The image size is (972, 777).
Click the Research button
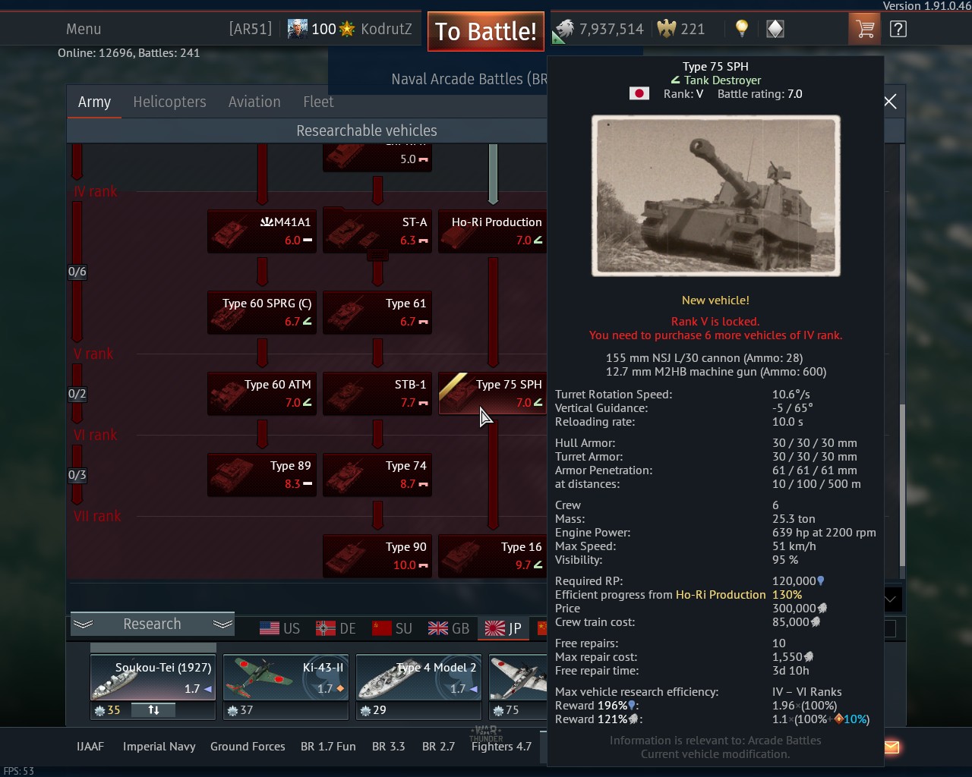coord(152,624)
